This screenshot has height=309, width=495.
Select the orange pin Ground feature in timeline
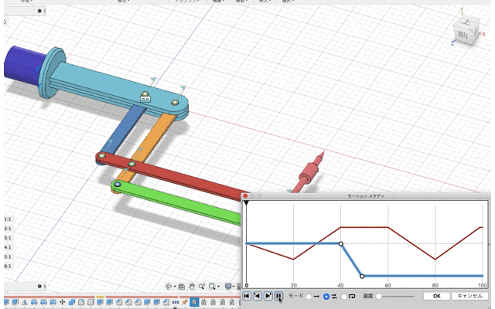pos(184,302)
